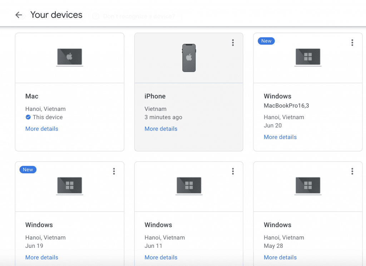Click the MacBookPro16,3 model text
The height and width of the screenshot is (266, 366).
286,106
